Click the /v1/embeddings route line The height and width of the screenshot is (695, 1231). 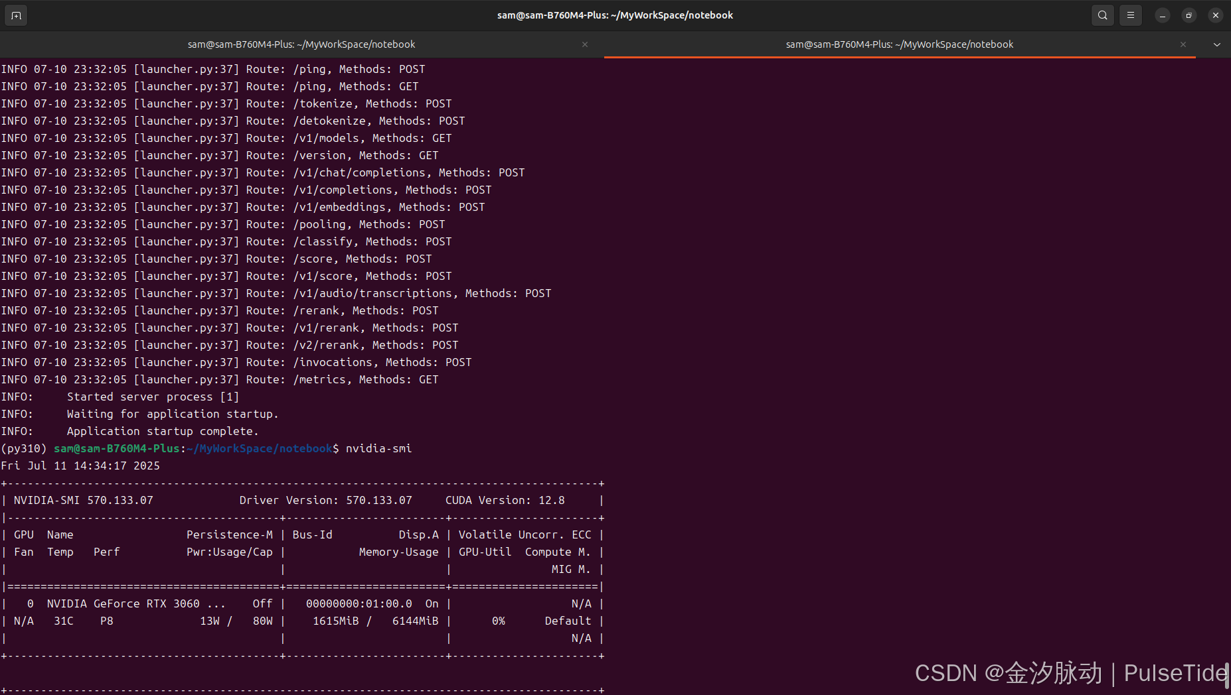click(243, 207)
